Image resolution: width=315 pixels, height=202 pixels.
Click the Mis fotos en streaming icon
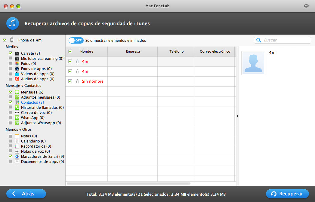[x=17, y=58]
